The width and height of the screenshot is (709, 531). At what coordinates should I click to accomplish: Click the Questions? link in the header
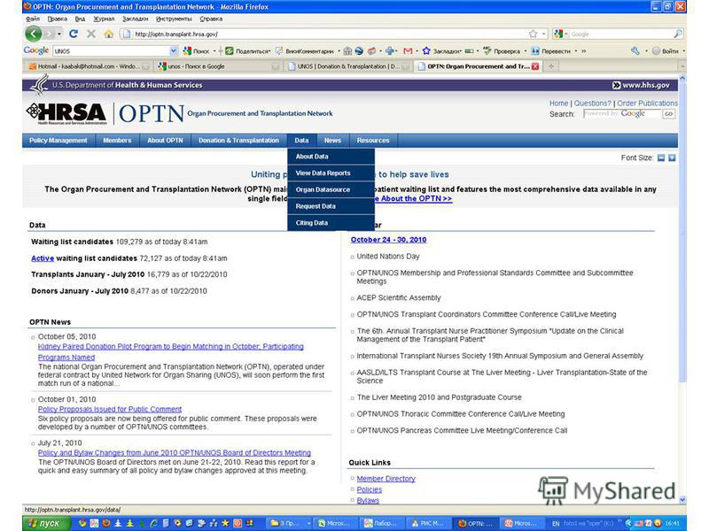(x=592, y=104)
